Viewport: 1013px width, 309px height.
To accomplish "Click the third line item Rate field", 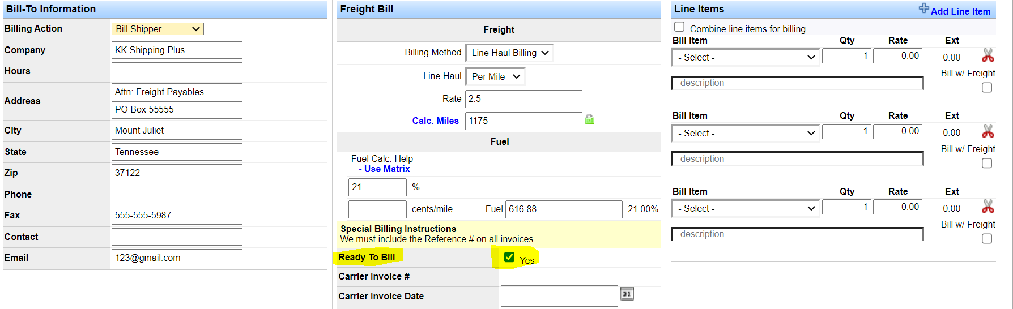I will click(898, 207).
